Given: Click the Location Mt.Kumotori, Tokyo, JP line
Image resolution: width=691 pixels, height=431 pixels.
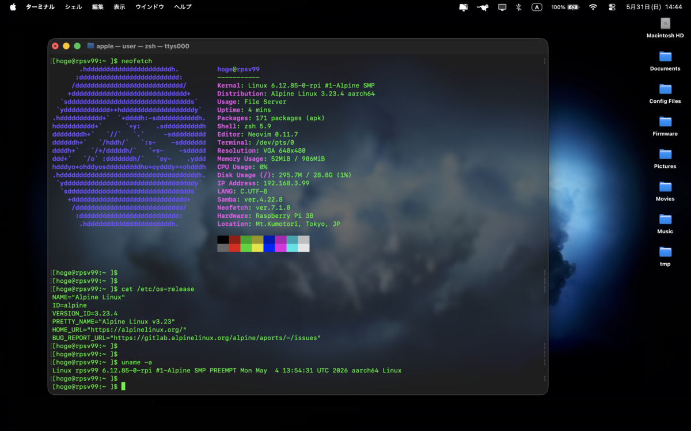Looking at the screenshot, I should coord(279,224).
